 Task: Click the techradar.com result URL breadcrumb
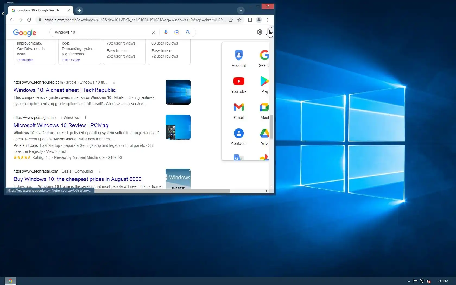(x=53, y=171)
